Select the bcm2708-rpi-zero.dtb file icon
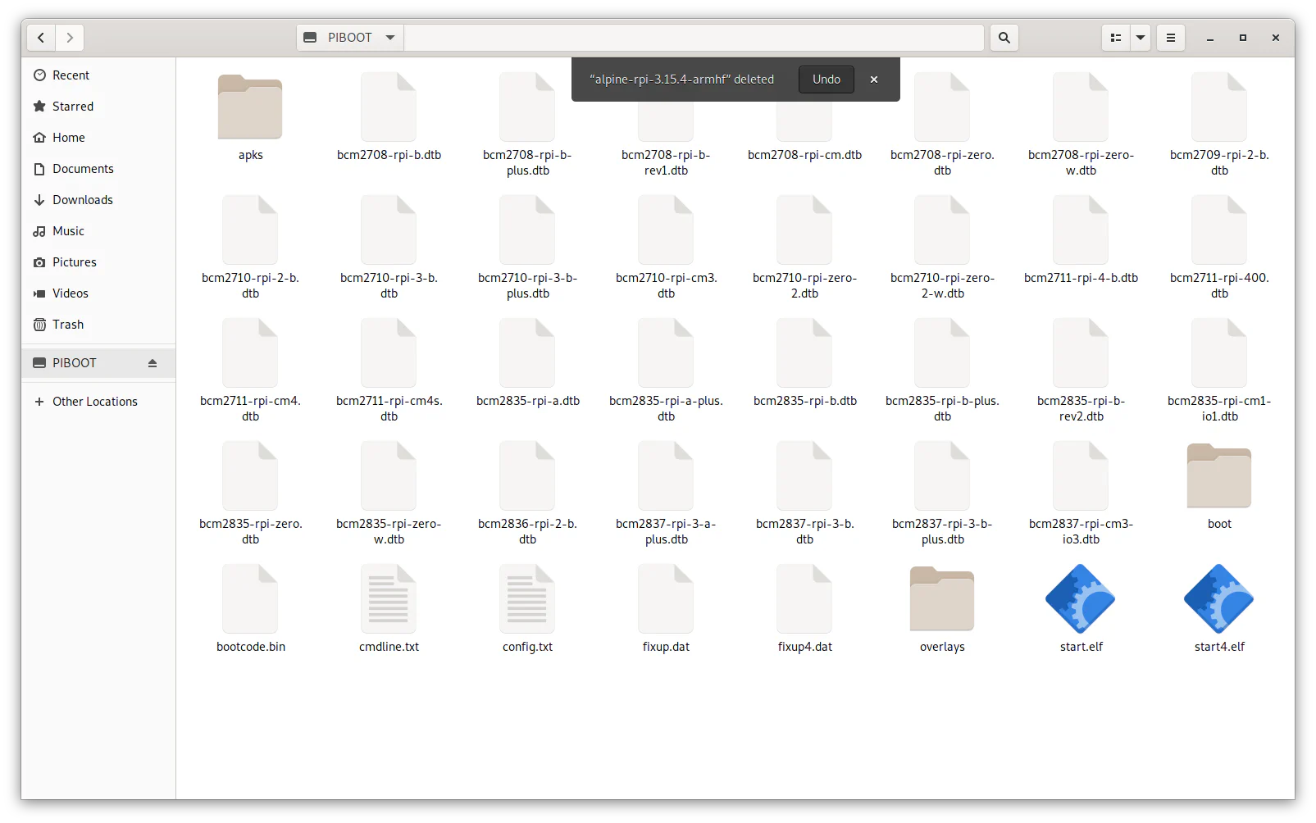Viewport: 1316px width, 823px height. (942, 107)
